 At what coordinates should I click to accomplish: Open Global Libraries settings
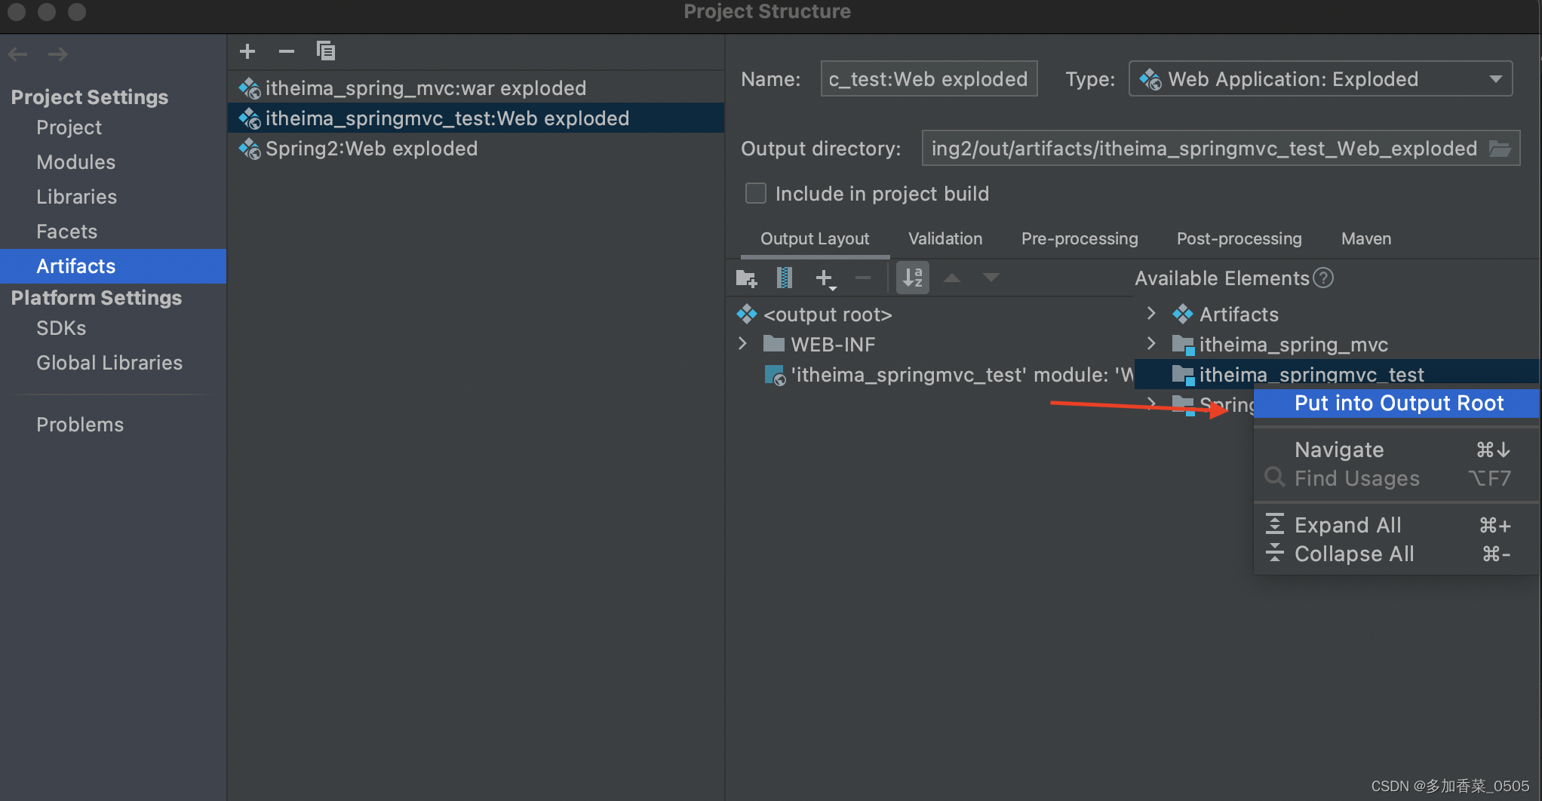point(109,363)
